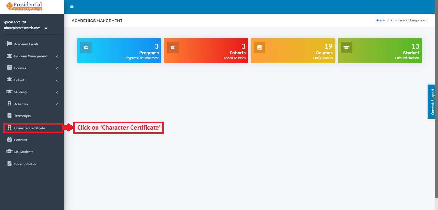Open Transcripts menu item
The width and height of the screenshot is (438, 210).
click(x=32, y=116)
